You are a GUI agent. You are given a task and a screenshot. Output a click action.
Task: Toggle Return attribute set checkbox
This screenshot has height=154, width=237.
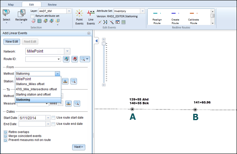[x=32, y=16]
